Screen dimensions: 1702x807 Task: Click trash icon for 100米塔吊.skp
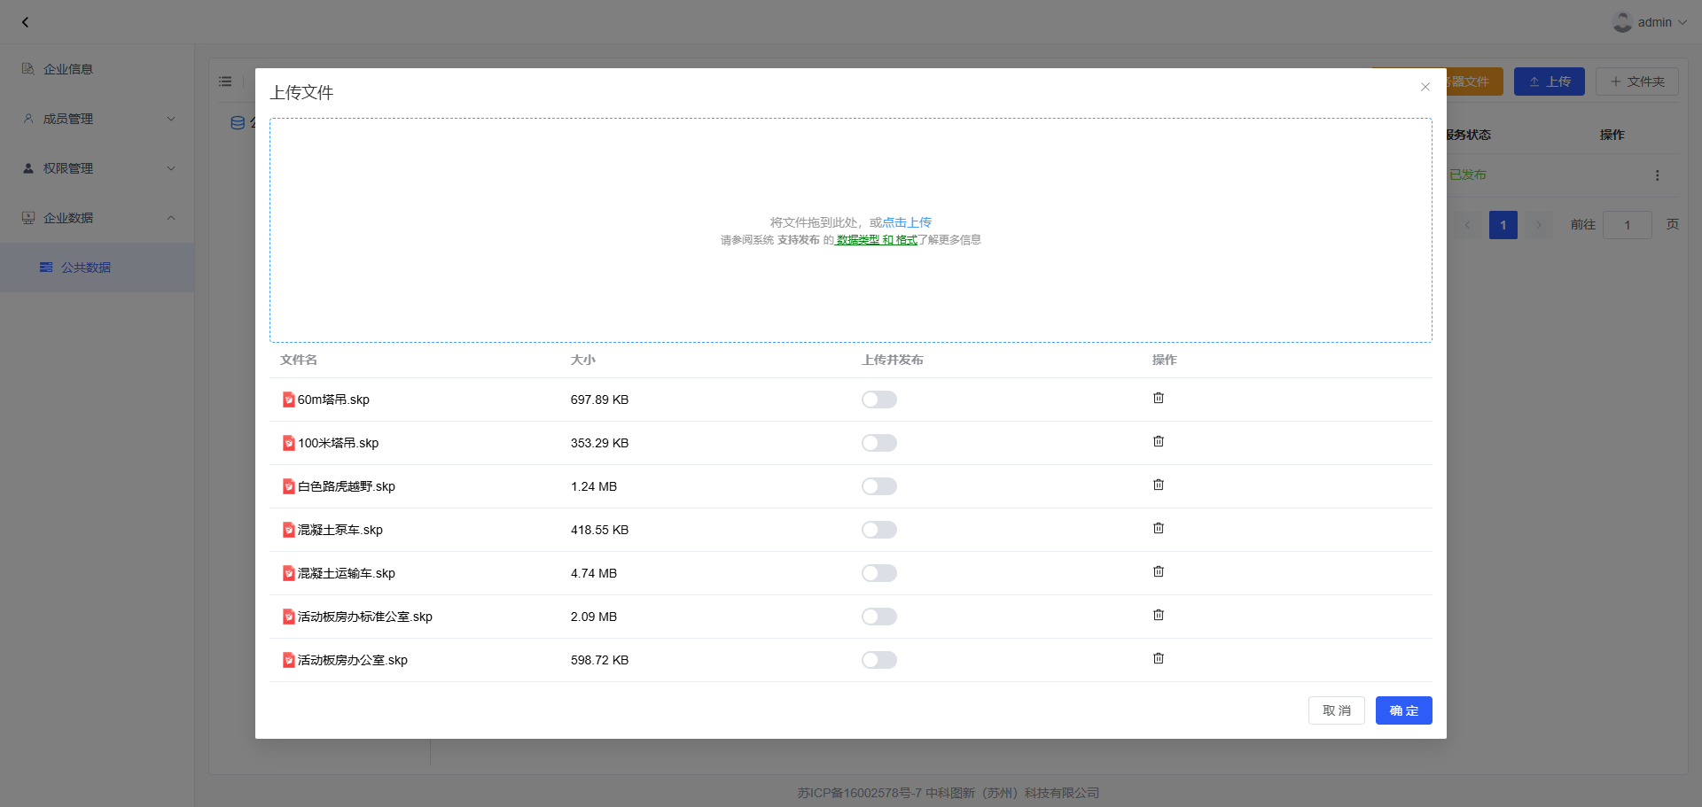click(x=1158, y=442)
